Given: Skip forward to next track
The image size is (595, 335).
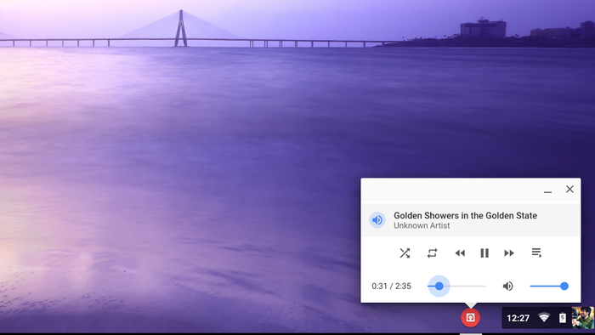Looking at the screenshot, I should click(x=509, y=253).
